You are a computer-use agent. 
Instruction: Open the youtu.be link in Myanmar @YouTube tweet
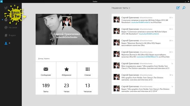148,57
